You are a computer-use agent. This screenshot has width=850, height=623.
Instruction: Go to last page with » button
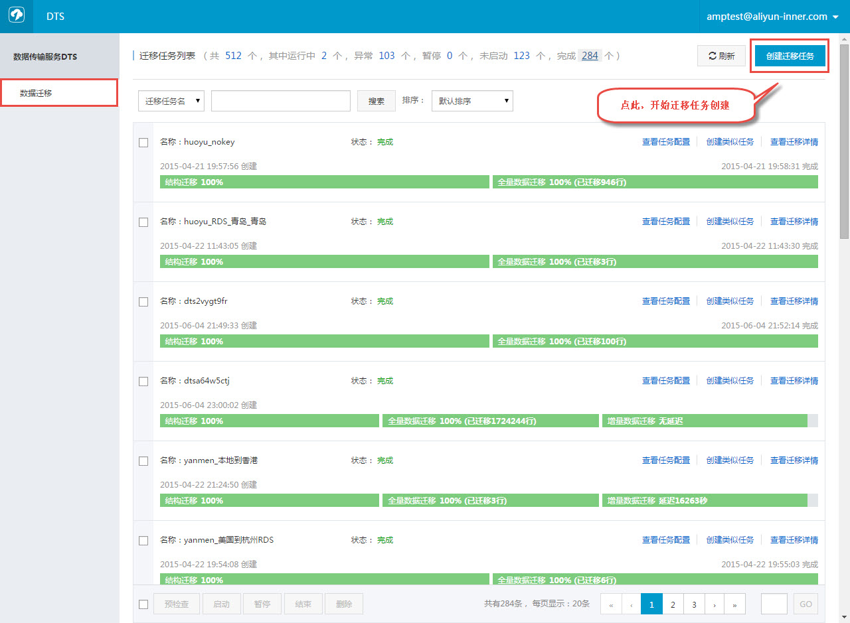click(x=735, y=604)
